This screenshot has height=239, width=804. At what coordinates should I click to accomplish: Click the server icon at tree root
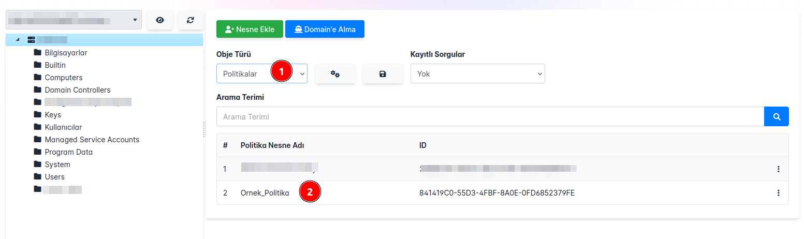[32, 40]
